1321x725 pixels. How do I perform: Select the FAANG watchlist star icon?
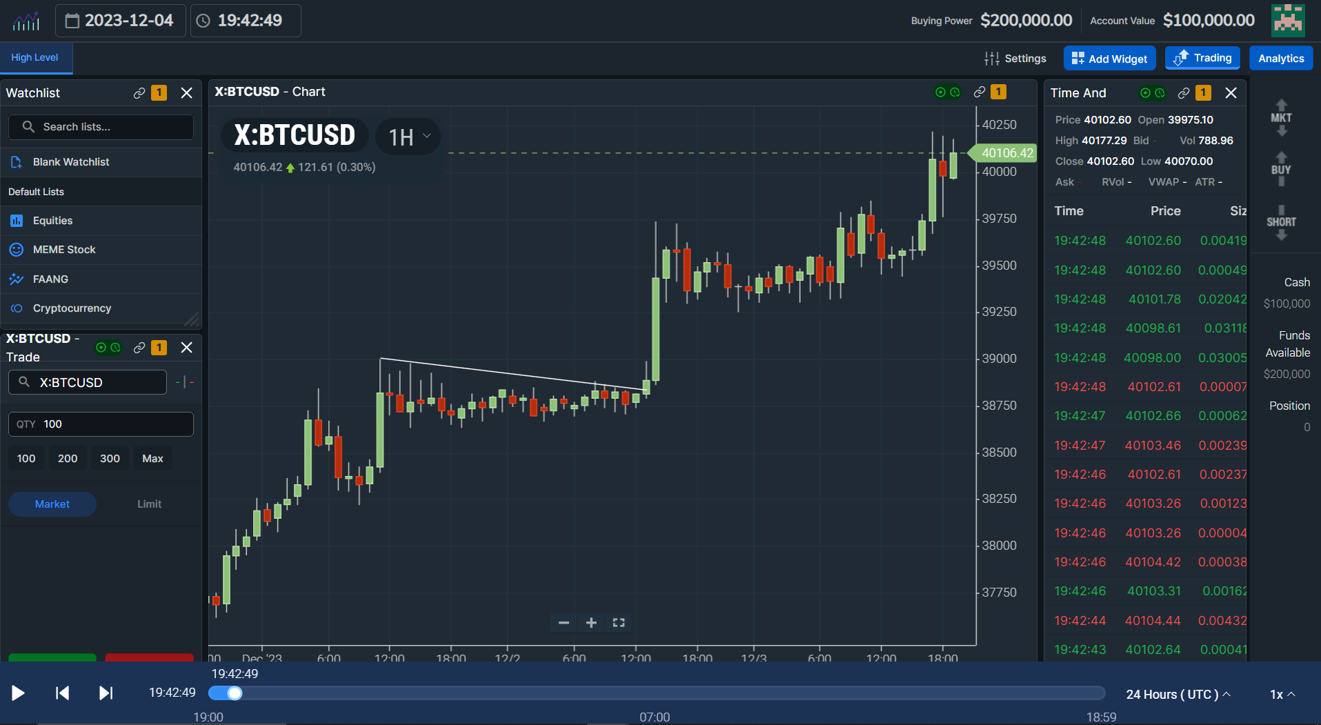17,279
